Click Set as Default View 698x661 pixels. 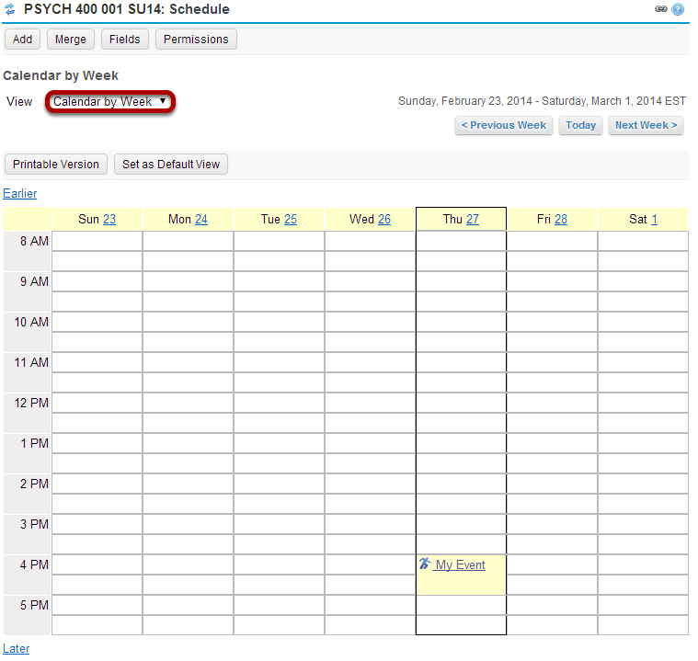click(171, 165)
